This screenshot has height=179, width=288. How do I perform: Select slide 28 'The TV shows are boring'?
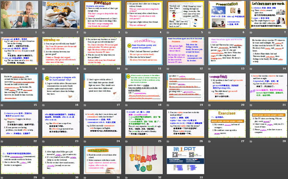pyautogui.click(x=268, y=124)
